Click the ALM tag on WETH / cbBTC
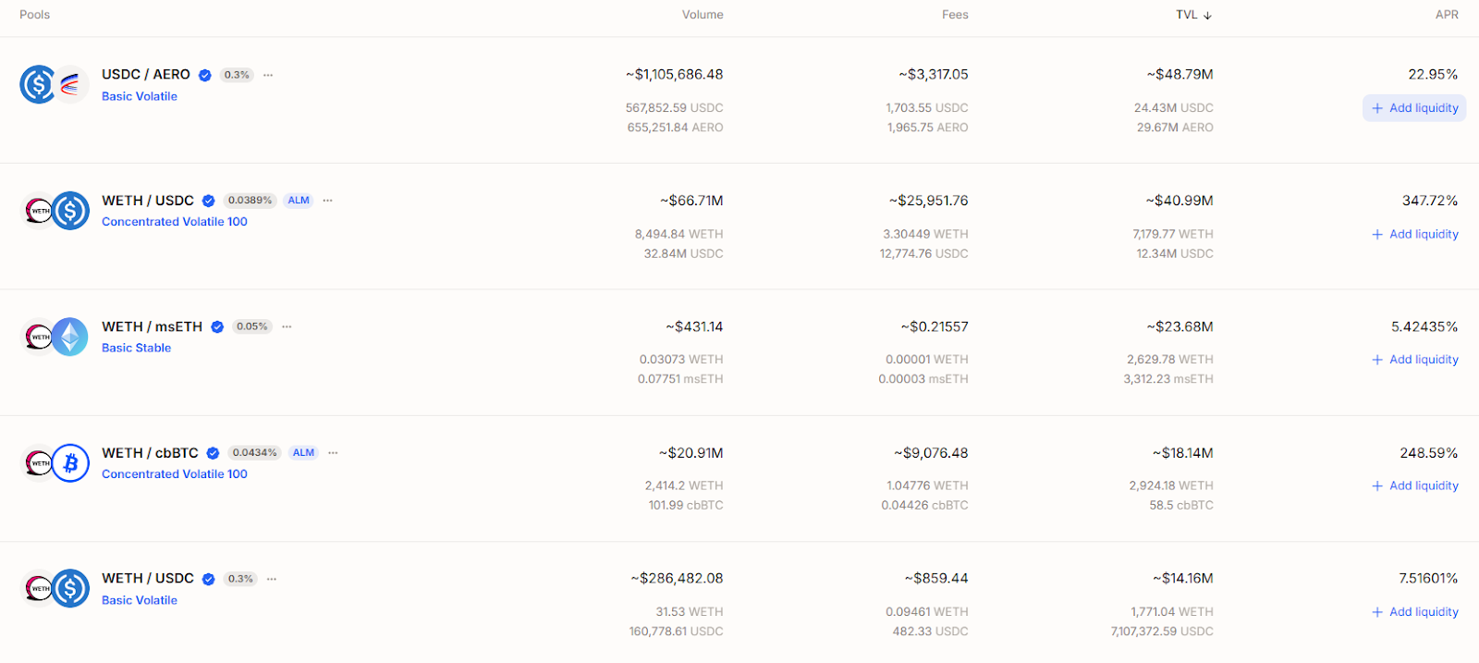This screenshot has height=663, width=1479. (x=303, y=453)
